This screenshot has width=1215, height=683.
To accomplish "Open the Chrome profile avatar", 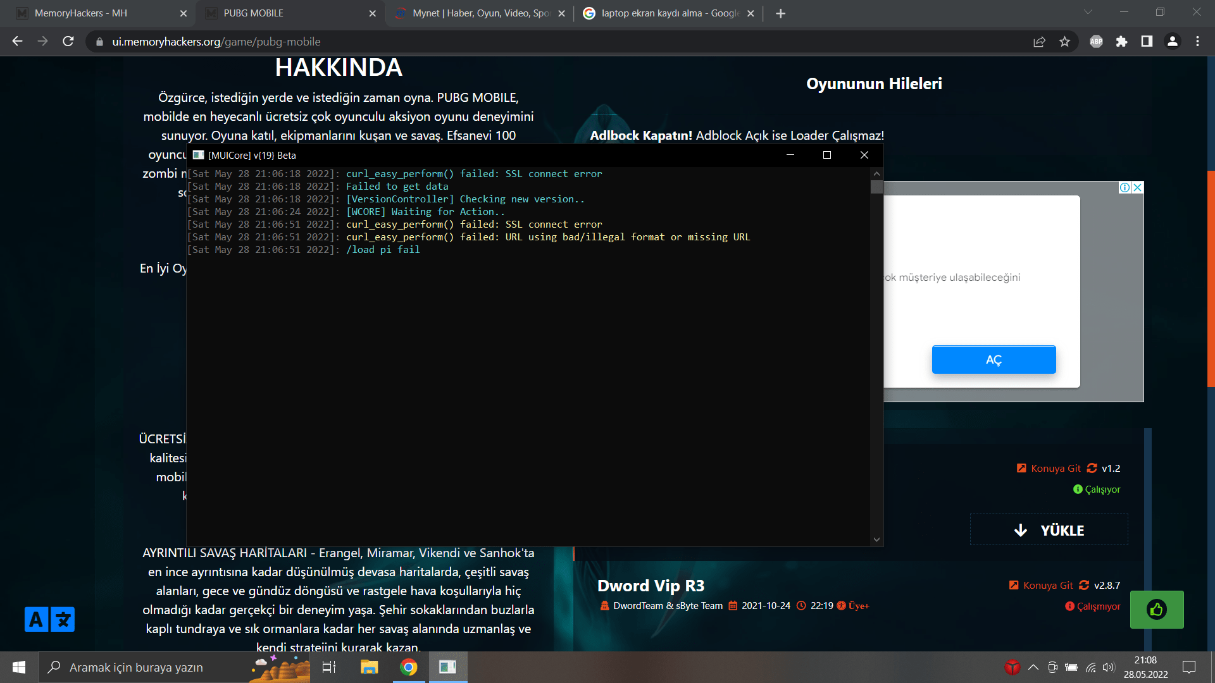I will pos(1172,42).
